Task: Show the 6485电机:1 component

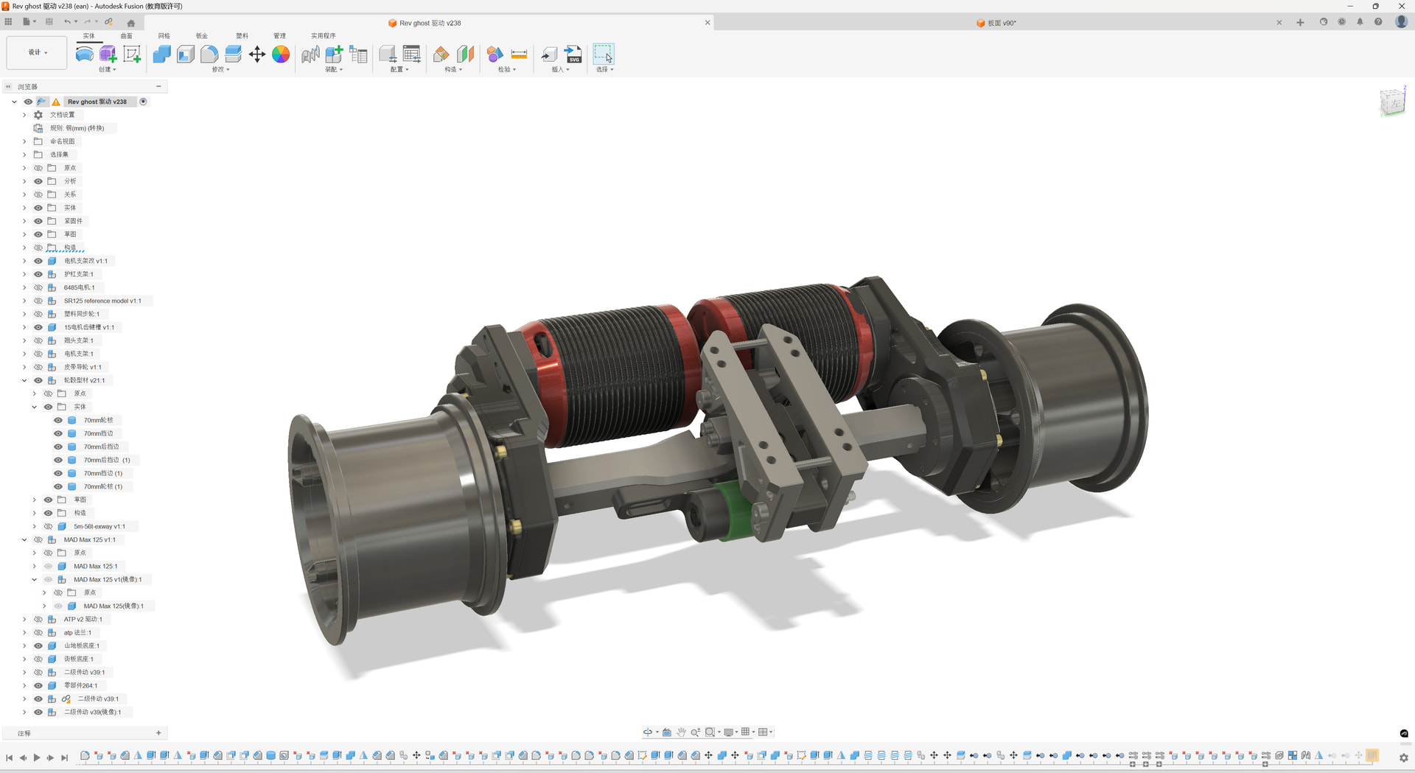Action: (38, 287)
